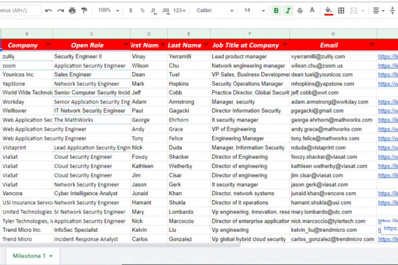This screenshot has height=265, width=398.
Task: Open the First Name column filter
Action: click(163, 45)
